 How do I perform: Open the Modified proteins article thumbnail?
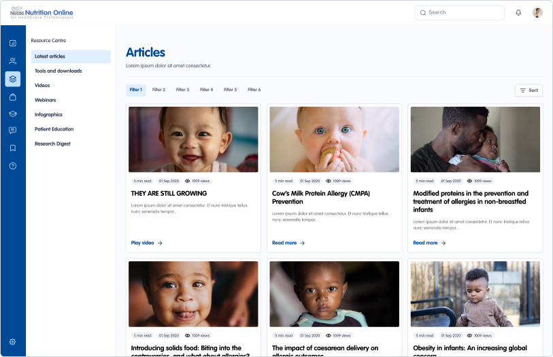pyautogui.click(x=475, y=139)
